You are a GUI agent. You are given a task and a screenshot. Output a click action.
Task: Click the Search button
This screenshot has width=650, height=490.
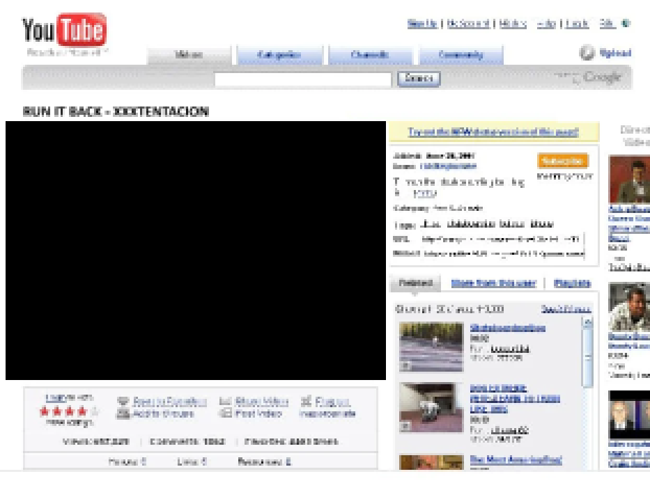[x=419, y=79]
